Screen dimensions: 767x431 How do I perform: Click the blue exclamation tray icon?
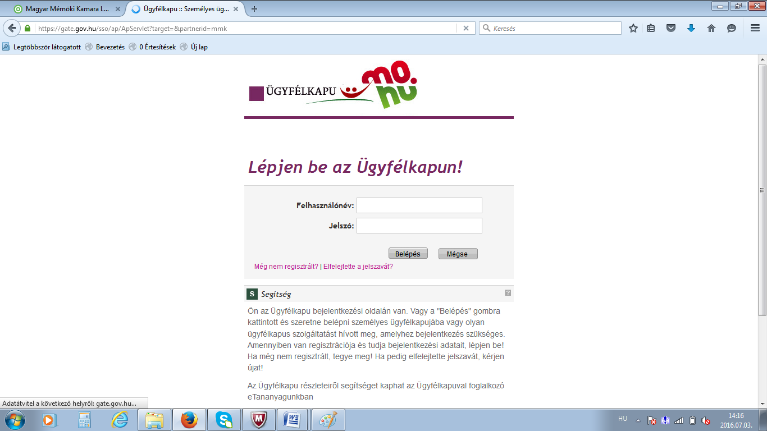[665, 420]
